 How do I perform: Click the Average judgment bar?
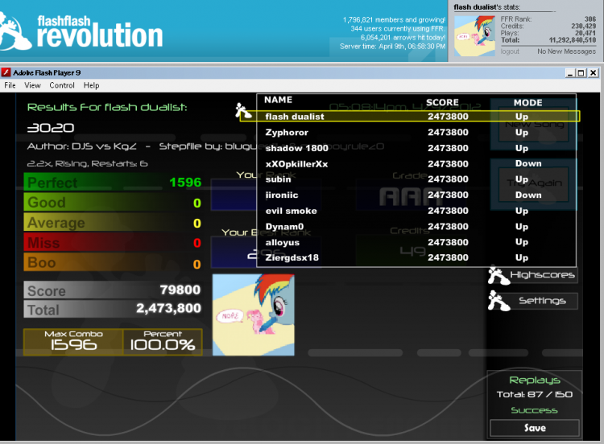click(x=114, y=223)
